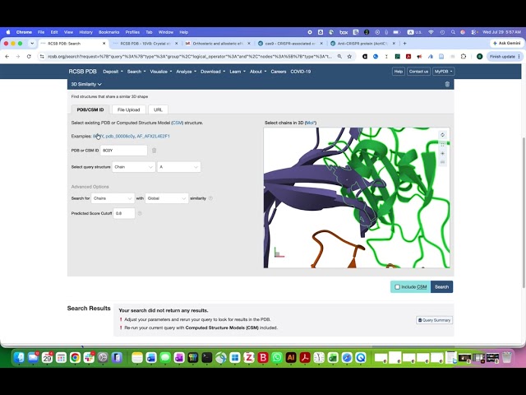
Task: Open the chain A selector dropdown
Action: point(179,167)
